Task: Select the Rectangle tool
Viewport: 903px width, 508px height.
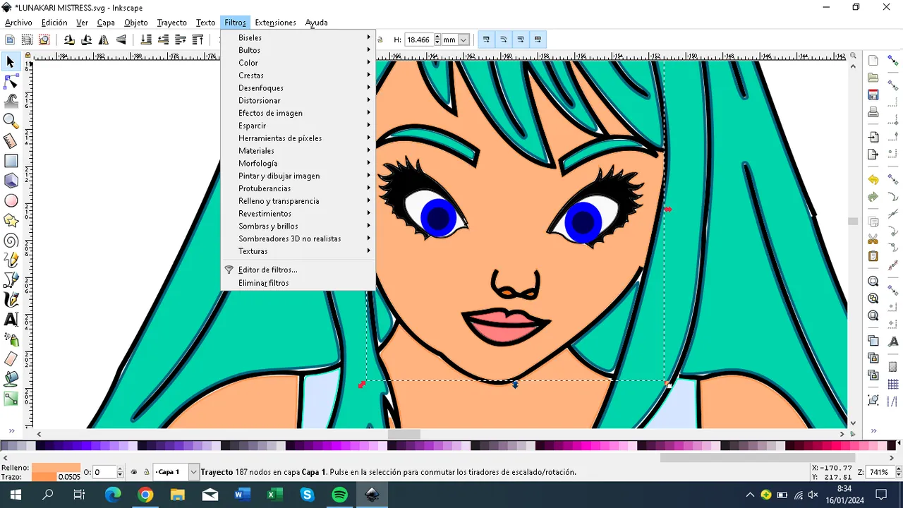Action: (x=11, y=161)
